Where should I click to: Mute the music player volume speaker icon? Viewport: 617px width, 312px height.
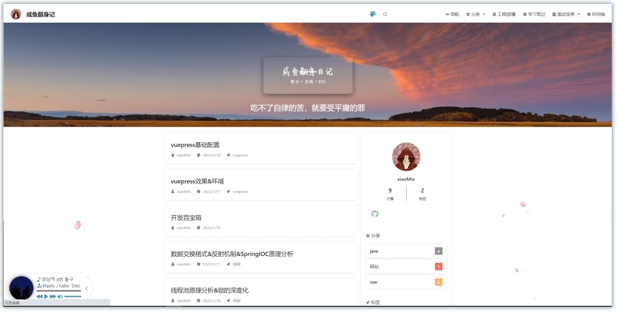[x=60, y=297]
